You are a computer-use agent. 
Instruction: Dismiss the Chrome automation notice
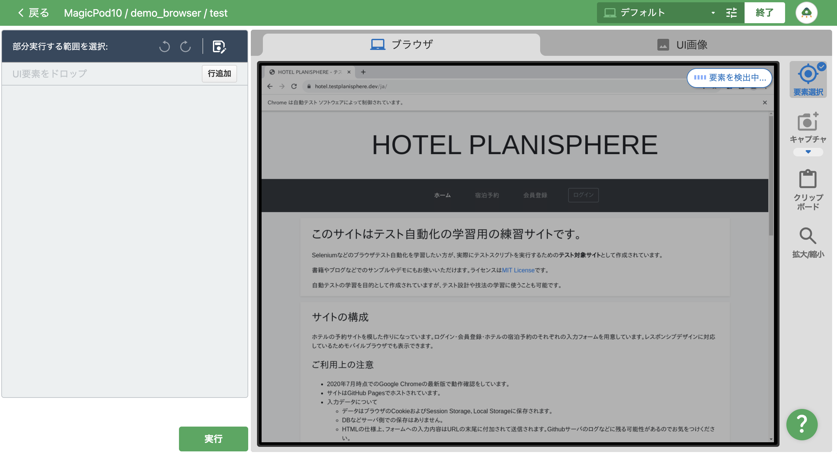(x=765, y=102)
